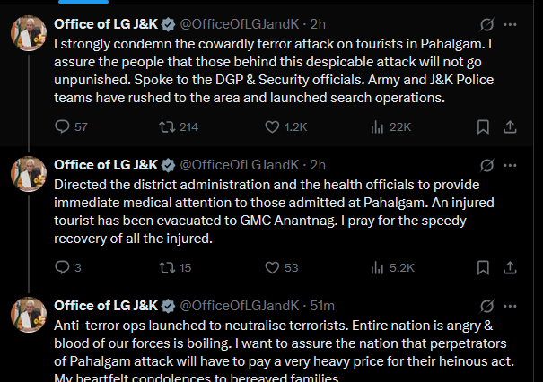
Task: Click profile avatar of the second tweet
Action: point(28,173)
